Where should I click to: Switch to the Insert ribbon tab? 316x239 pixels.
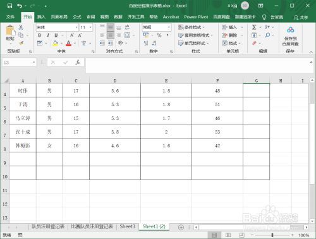(41, 17)
